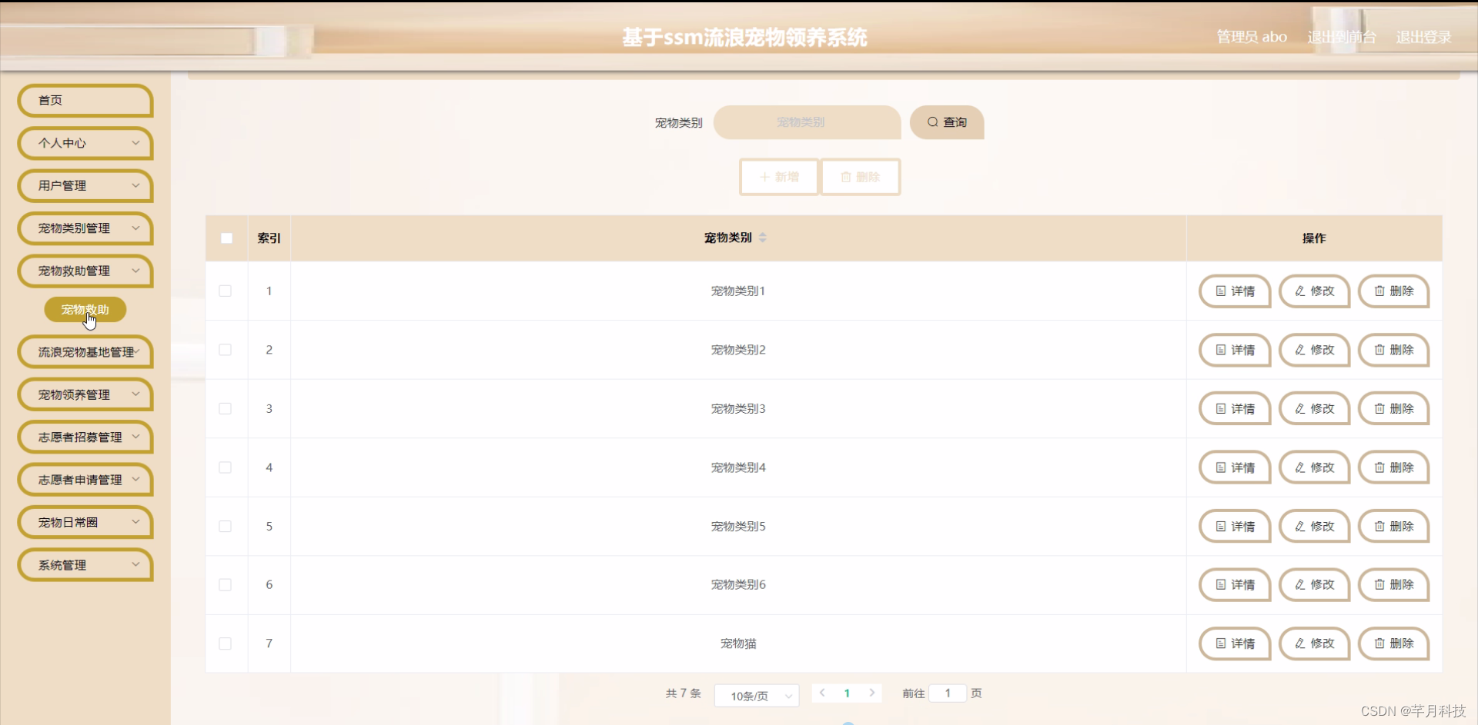Select 退出到前台 in the top bar

1341,36
